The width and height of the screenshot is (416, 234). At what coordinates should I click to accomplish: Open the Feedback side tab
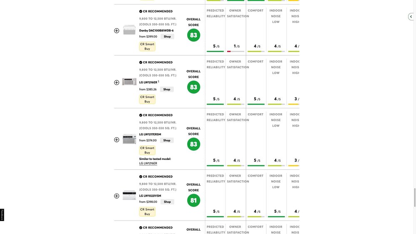pyautogui.click(x=2, y=215)
